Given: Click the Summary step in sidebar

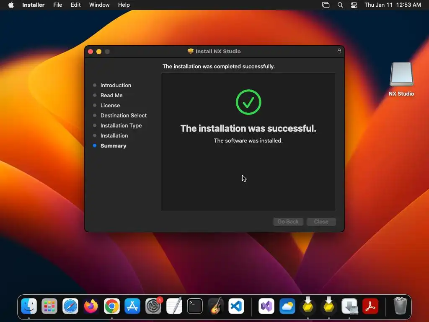Looking at the screenshot, I should click(113, 145).
